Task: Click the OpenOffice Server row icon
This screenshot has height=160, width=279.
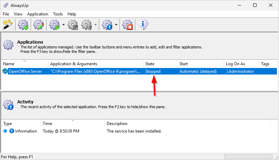Action: pos(5,71)
